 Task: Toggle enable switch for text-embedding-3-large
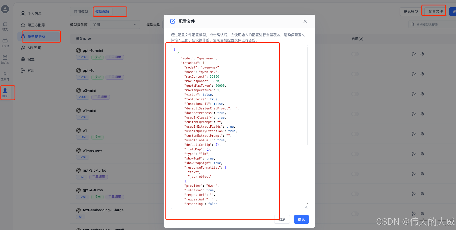[x=355, y=214]
